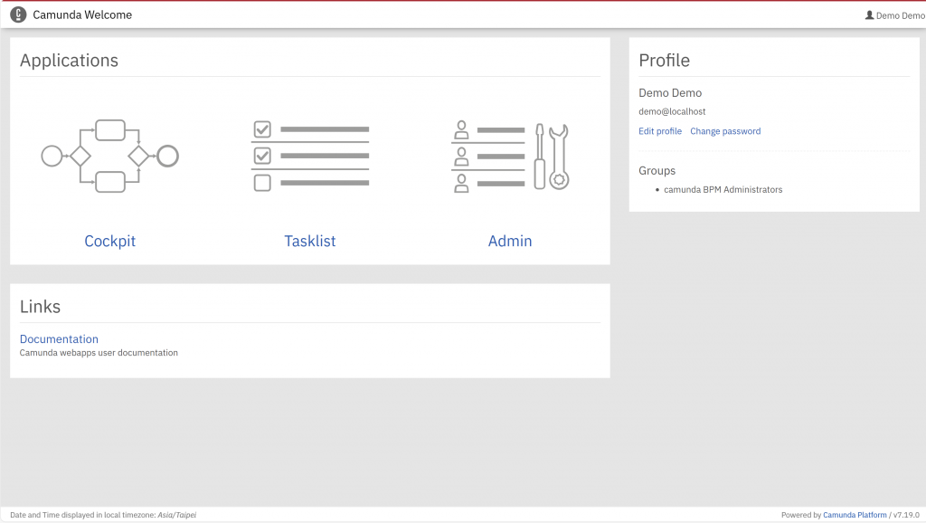Image resolution: width=926 pixels, height=523 pixels.
Task: Open the Documentation link
Action: [59, 339]
